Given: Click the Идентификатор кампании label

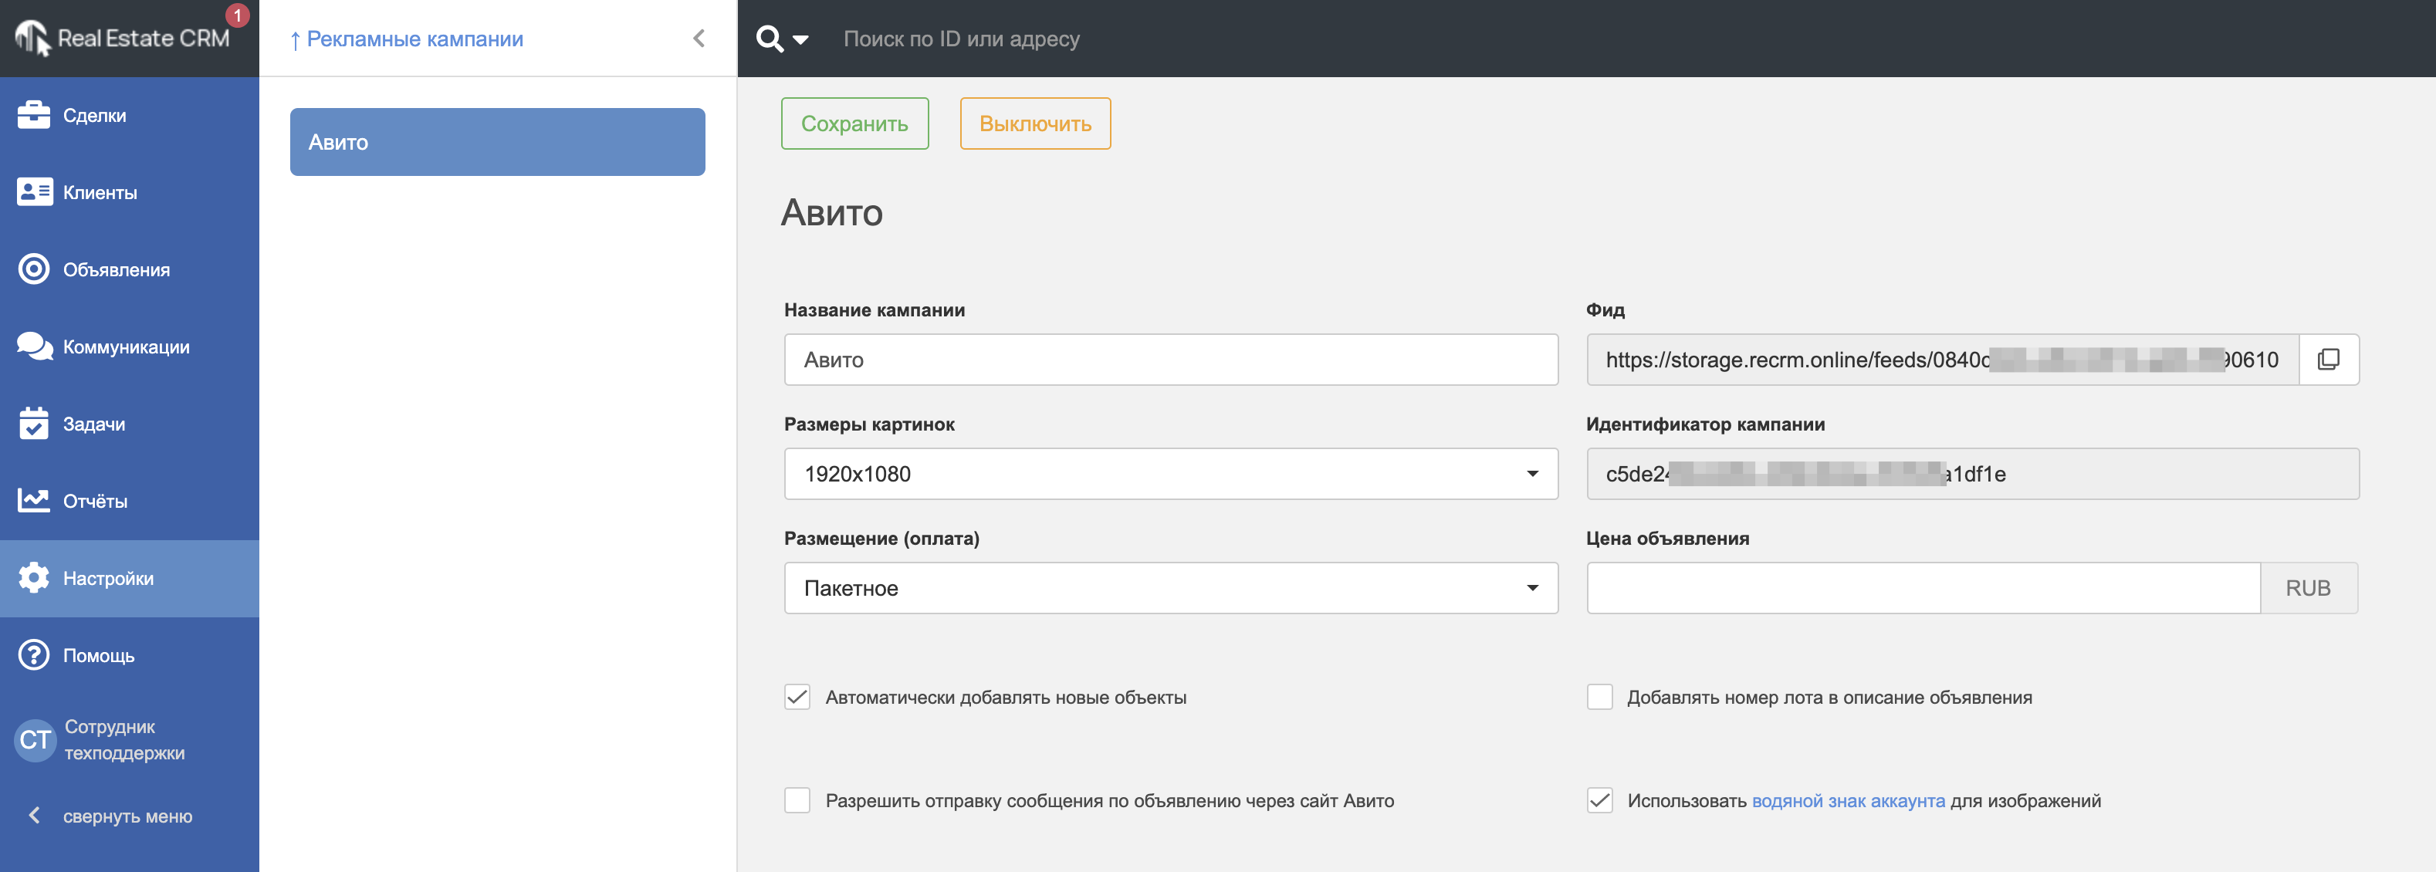Looking at the screenshot, I should (x=1706, y=424).
